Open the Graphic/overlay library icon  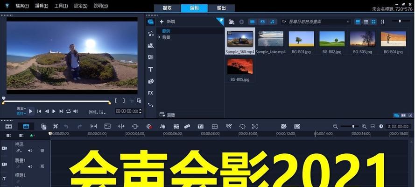pos(151,81)
